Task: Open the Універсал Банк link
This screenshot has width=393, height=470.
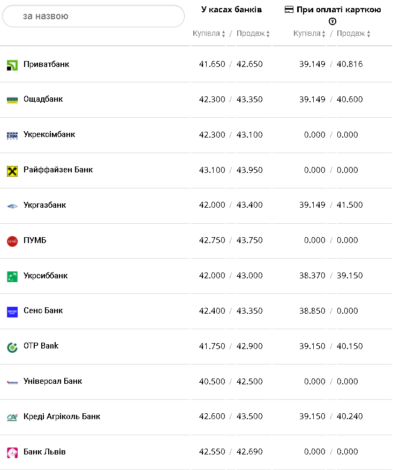Action: tap(53, 381)
